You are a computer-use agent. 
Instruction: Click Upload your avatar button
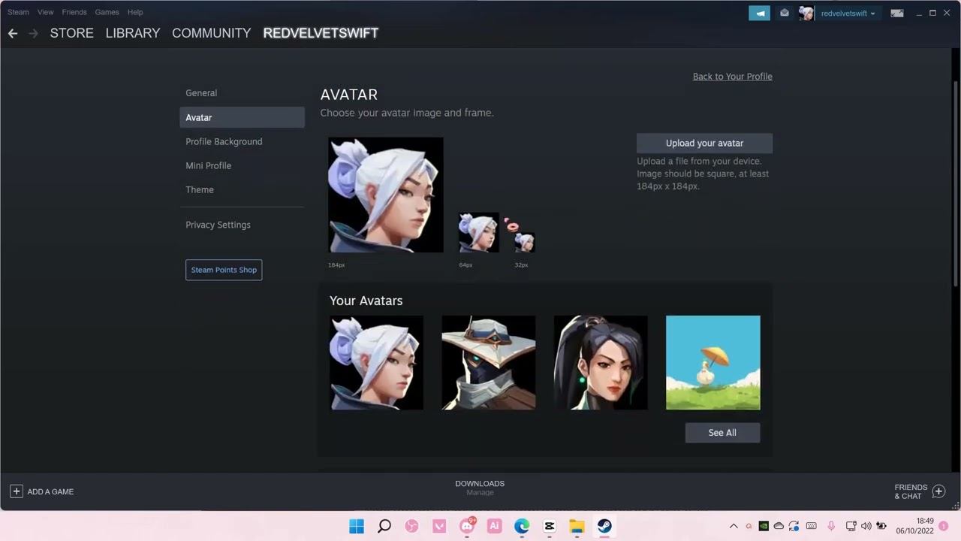704,143
